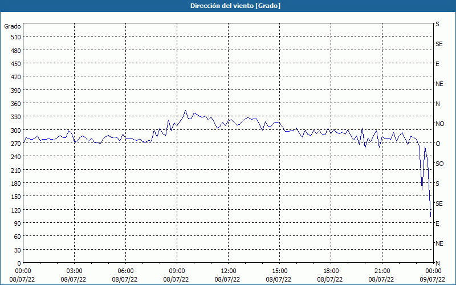Image resolution: width=456 pixels, height=285 pixels.
Task: Click the 270 degree axis label
Action: click(x=17, y=144)
